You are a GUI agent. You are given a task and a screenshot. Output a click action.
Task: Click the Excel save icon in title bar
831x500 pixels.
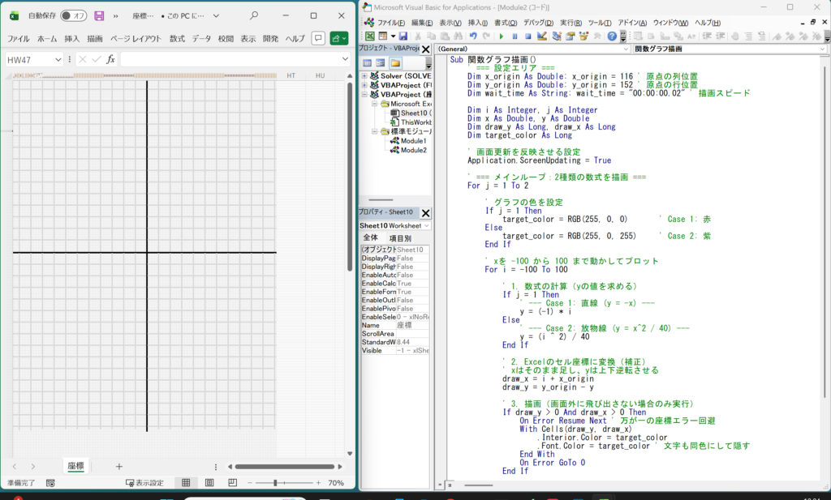point(99,15)
